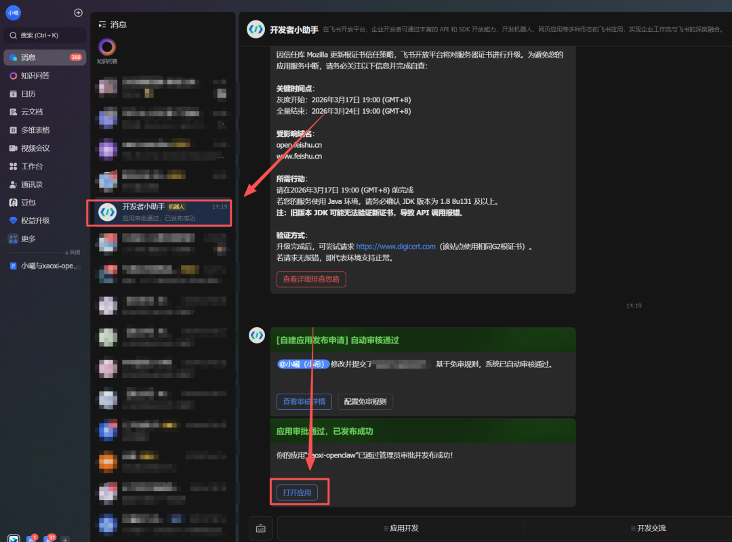Click the 工作台 grid icon

point(13,166)
